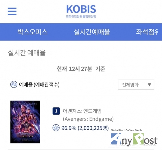Click the Global No.1 Culture Media text

pyautogui.click(x=126, y=130)
